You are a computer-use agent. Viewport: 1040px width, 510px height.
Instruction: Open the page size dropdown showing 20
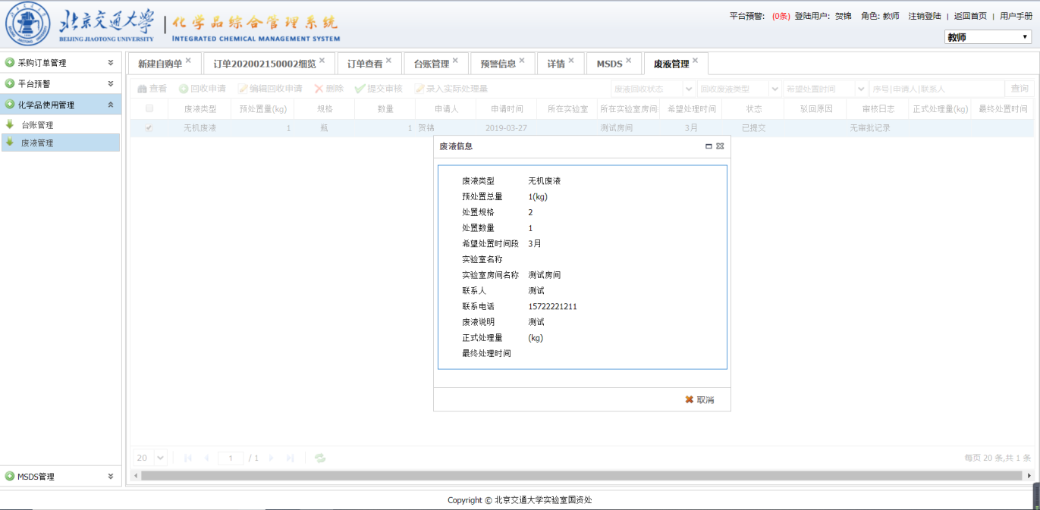(150, 458)
